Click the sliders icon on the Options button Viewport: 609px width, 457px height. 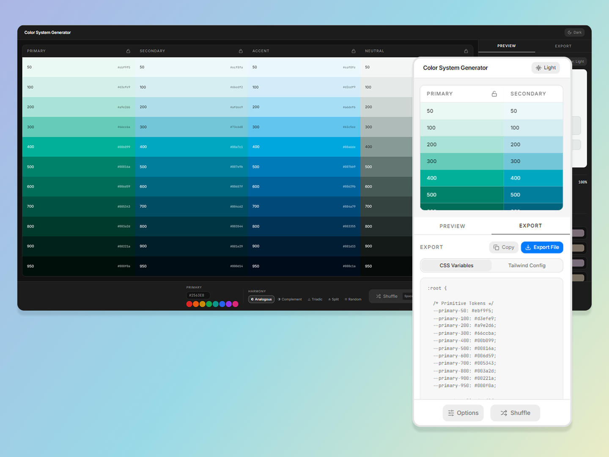[x=451, y=413]
